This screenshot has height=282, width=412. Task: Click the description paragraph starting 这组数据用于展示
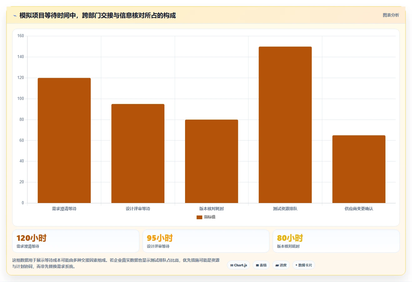click(x=116, y=263)
